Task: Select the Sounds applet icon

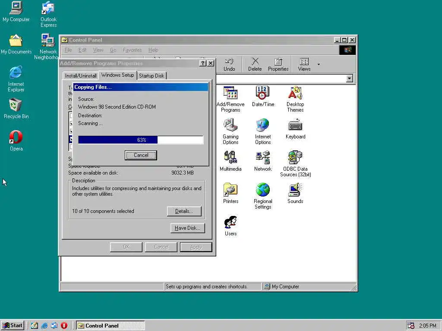Action: tap(295, 194)
